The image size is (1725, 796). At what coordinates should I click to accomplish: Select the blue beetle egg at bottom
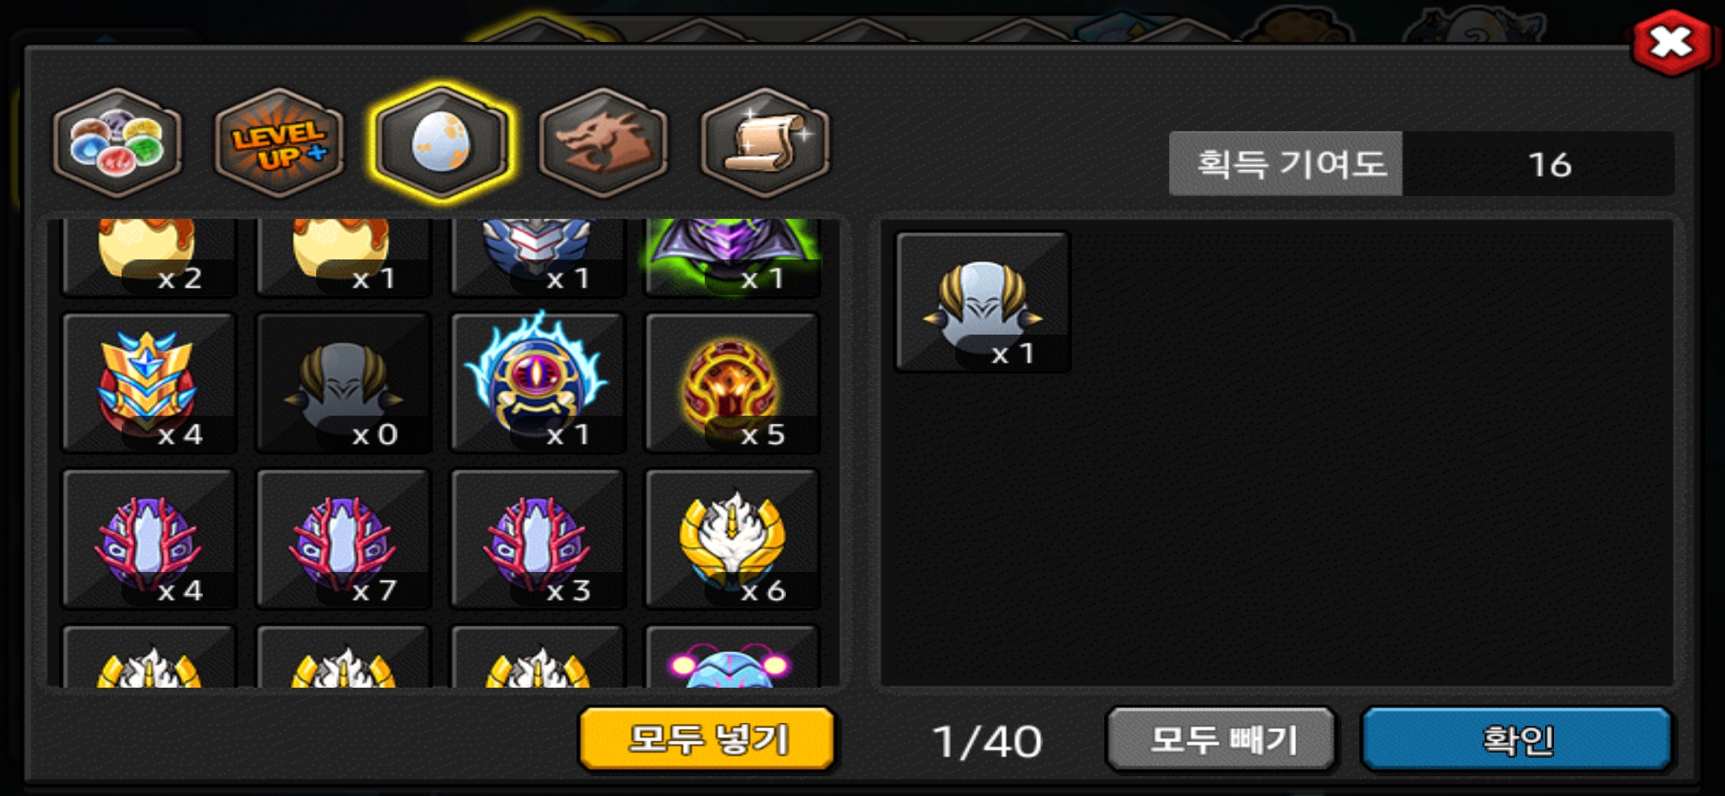click(733, 657)
